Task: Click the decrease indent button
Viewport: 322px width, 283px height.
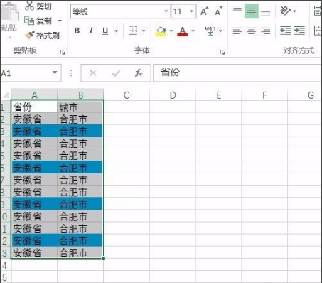Action: (285, 31)
